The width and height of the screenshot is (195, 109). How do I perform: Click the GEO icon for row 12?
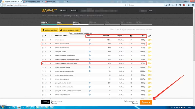coord(90,83)
